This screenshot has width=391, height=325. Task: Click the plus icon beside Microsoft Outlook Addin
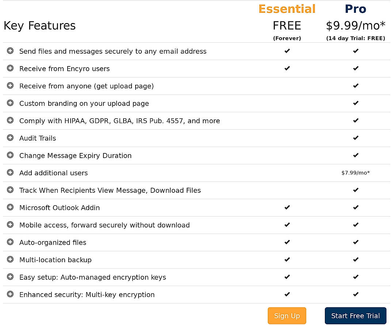[x=10, y=207]
